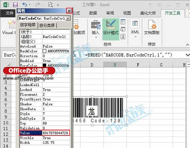Click the Help question mark icon
The height and width of the screenshot is (148, 190).
[150, 5]
